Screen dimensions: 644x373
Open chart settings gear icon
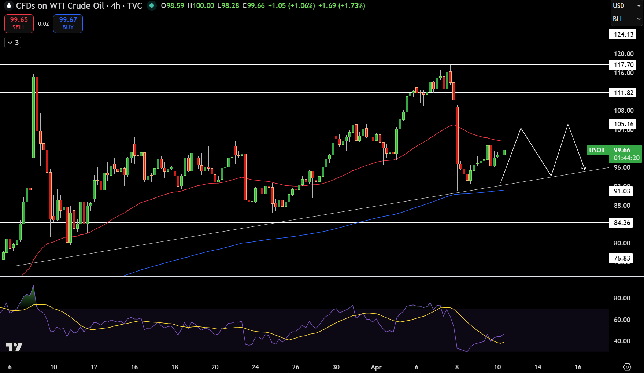[627, 367]
